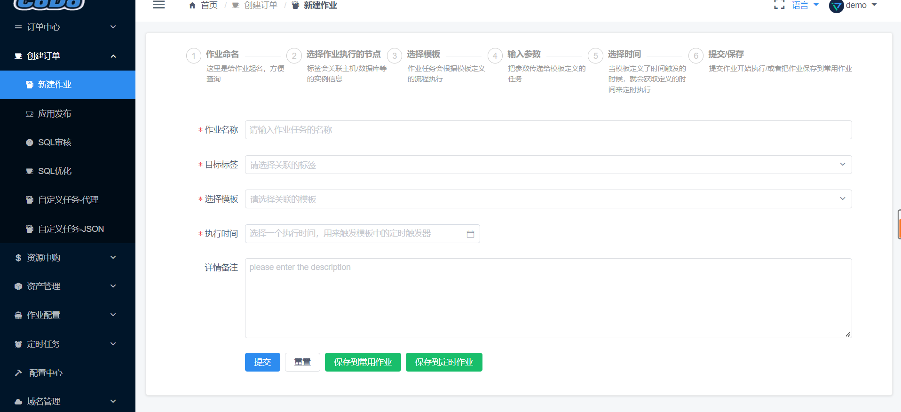The width and height of the screenshot is (901, 412).
Task: Click the icon beside 作业配置
Action: pyautogui.click(x=18, y=315)
